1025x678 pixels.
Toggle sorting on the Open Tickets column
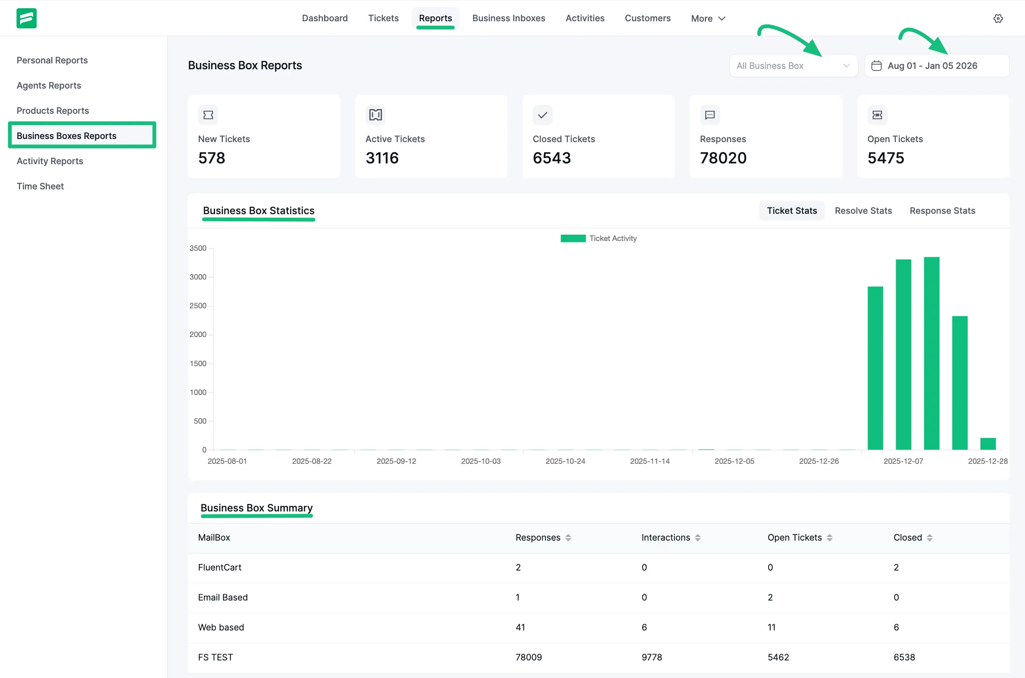[830, 537]
